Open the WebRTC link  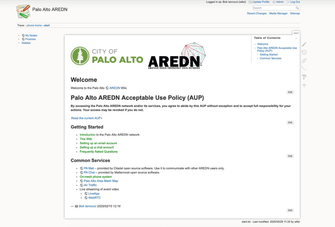click(x=94, y=198)
